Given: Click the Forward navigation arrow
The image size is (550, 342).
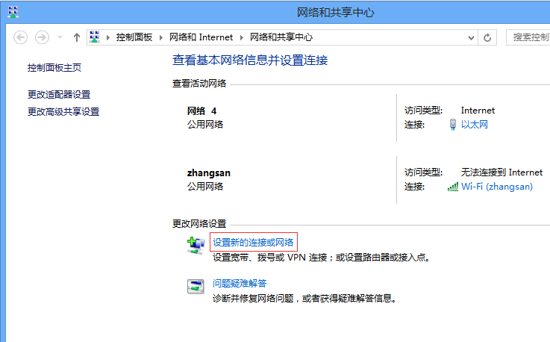Looking at the screenshot, I should click(42, 37).
